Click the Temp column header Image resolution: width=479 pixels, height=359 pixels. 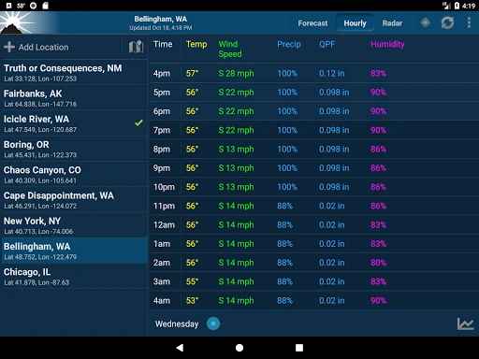point(196,44)
